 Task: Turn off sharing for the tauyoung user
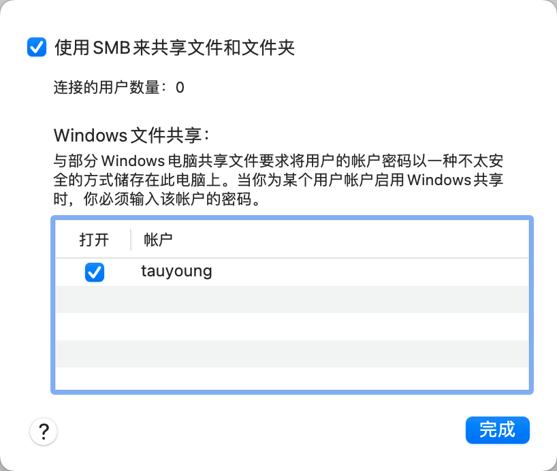click(95, 272)
